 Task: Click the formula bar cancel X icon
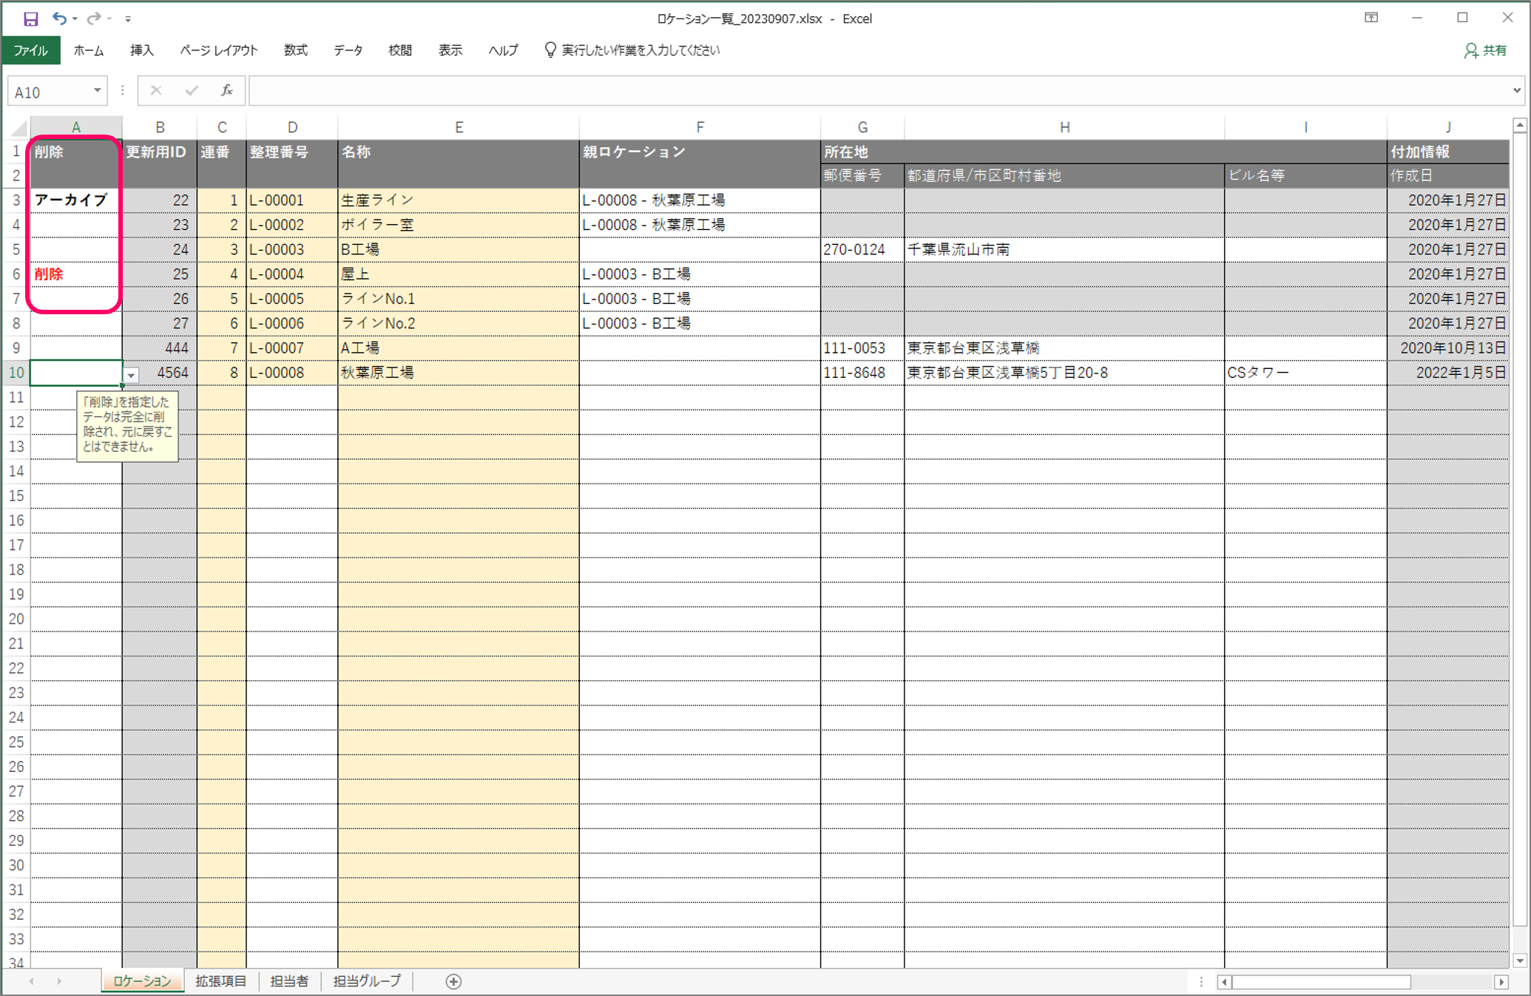point(155,91)
